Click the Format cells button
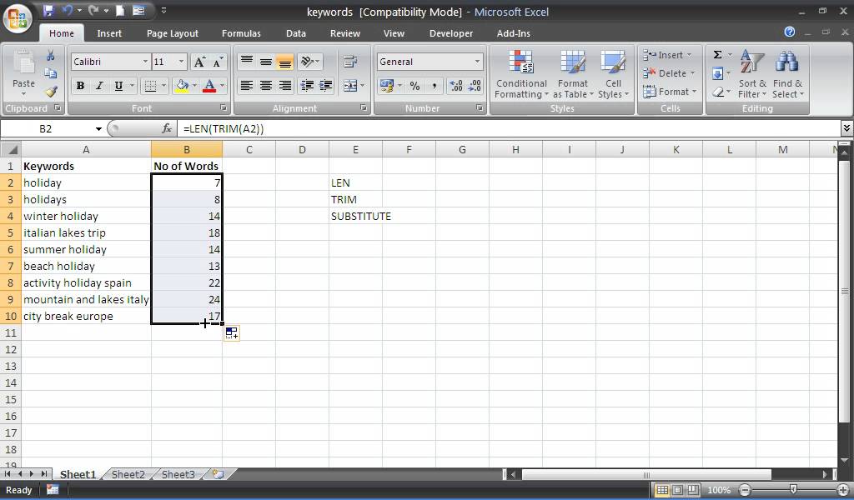 670,92
